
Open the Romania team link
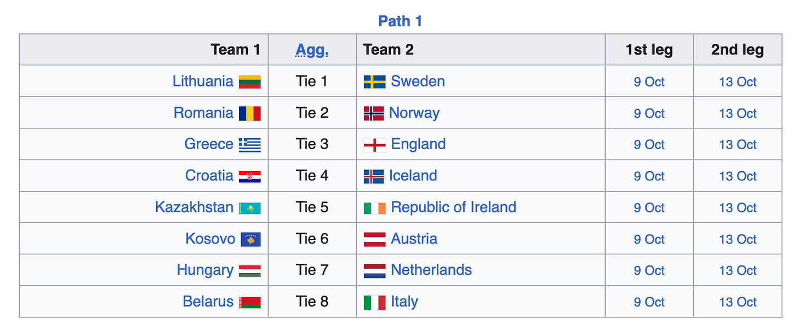pyautogui.click(x=203, y=113)
